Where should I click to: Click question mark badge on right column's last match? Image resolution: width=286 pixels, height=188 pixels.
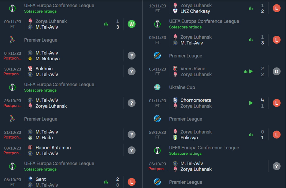[x=277, y=166]
